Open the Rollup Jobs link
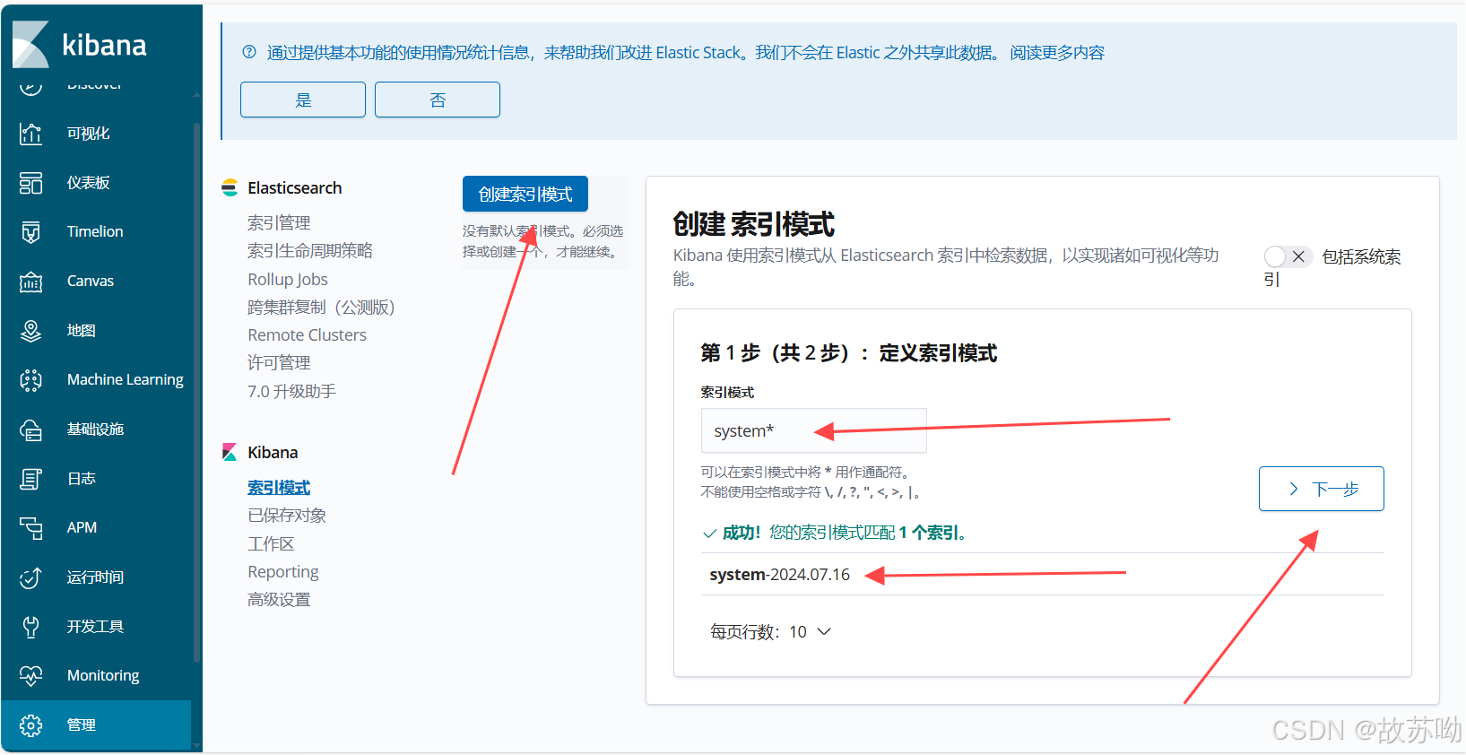The image size is (1466, 755). pos(288,280)
